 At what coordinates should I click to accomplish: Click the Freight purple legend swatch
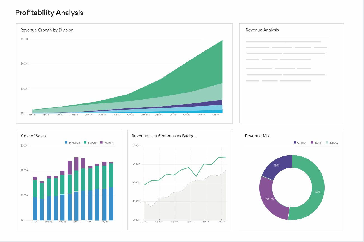101,142
